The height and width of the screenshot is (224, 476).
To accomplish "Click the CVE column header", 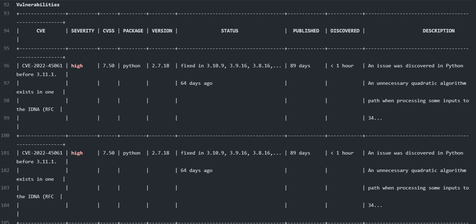I will pos(41,31).
